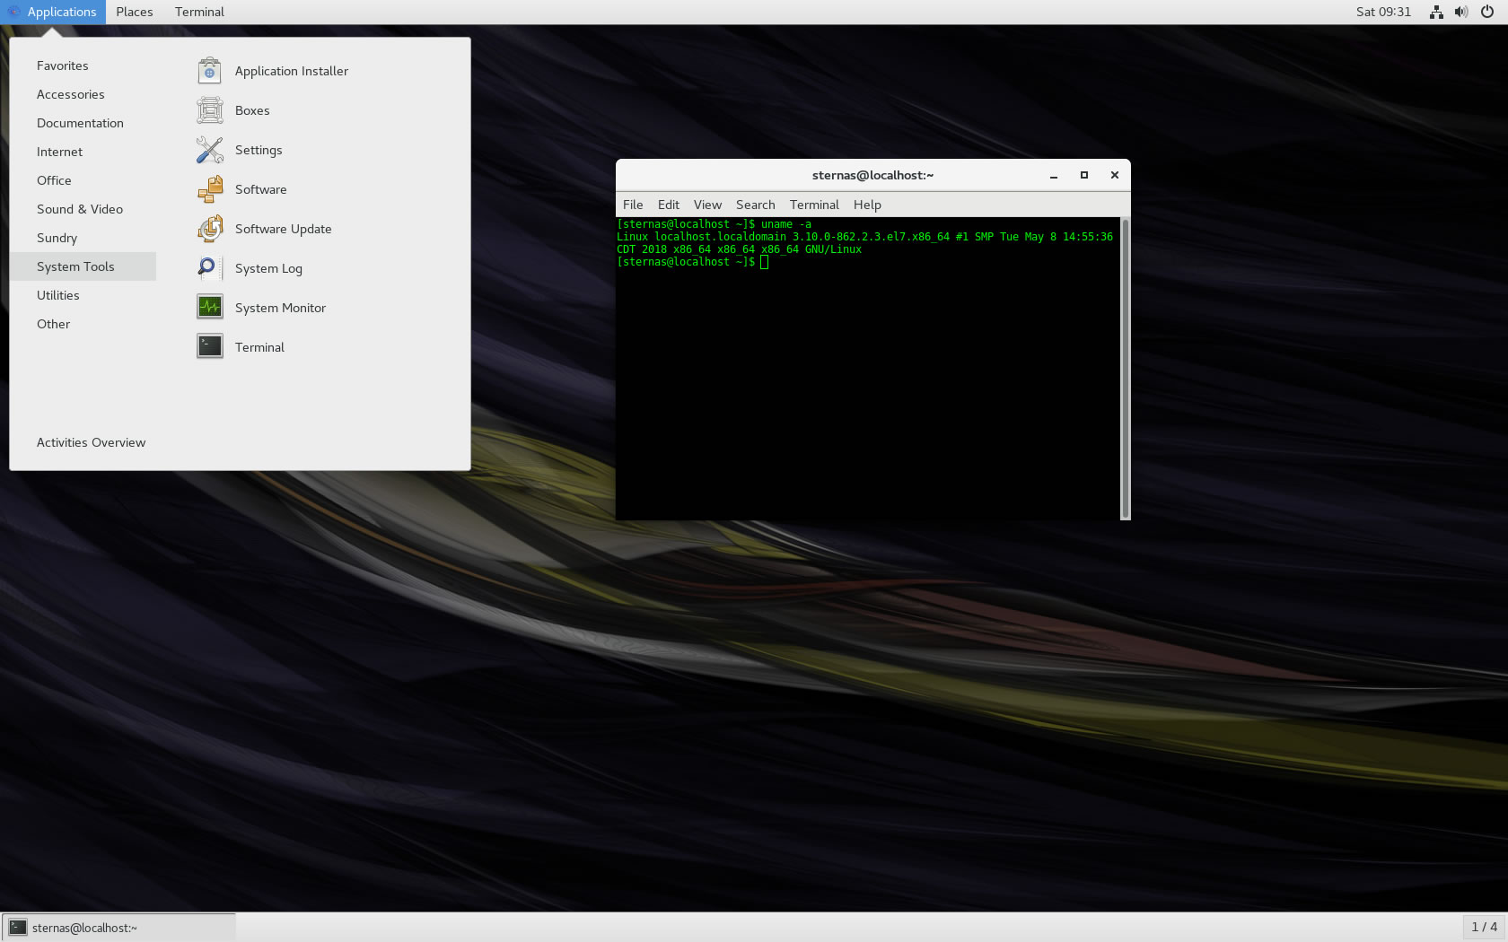The height and width of the screenshot is (942, 1508).
Task: Click the network status icon
Action: pyautogui.click(x=1436, y=12)
